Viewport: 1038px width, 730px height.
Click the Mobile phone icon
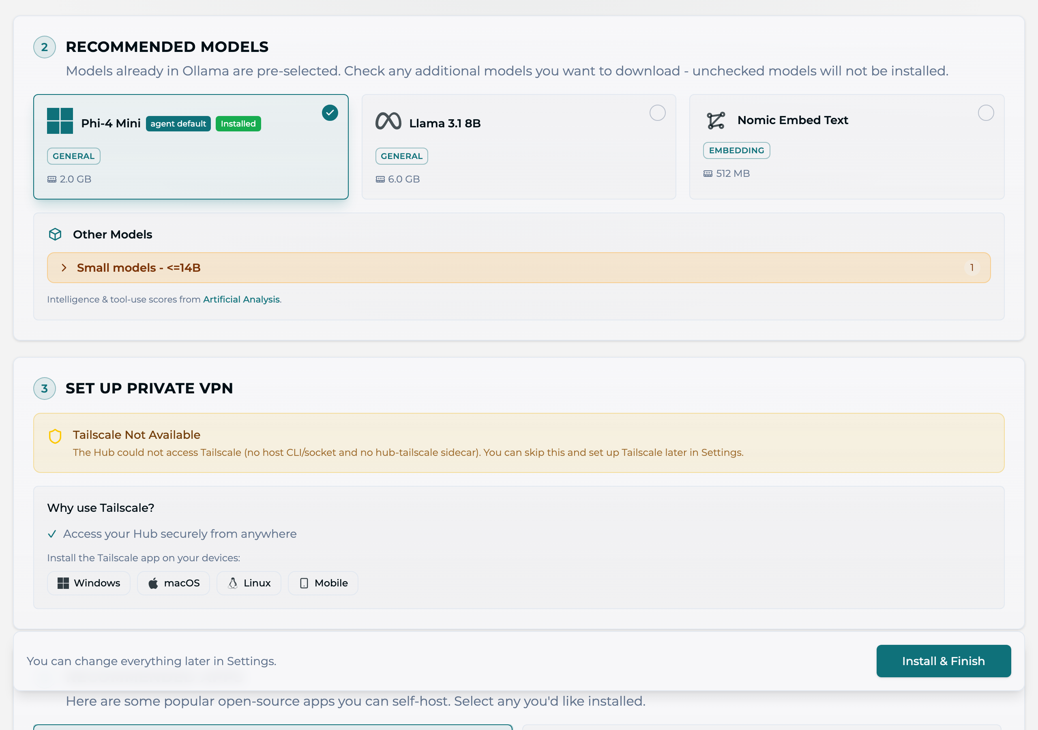pos(304,583)
